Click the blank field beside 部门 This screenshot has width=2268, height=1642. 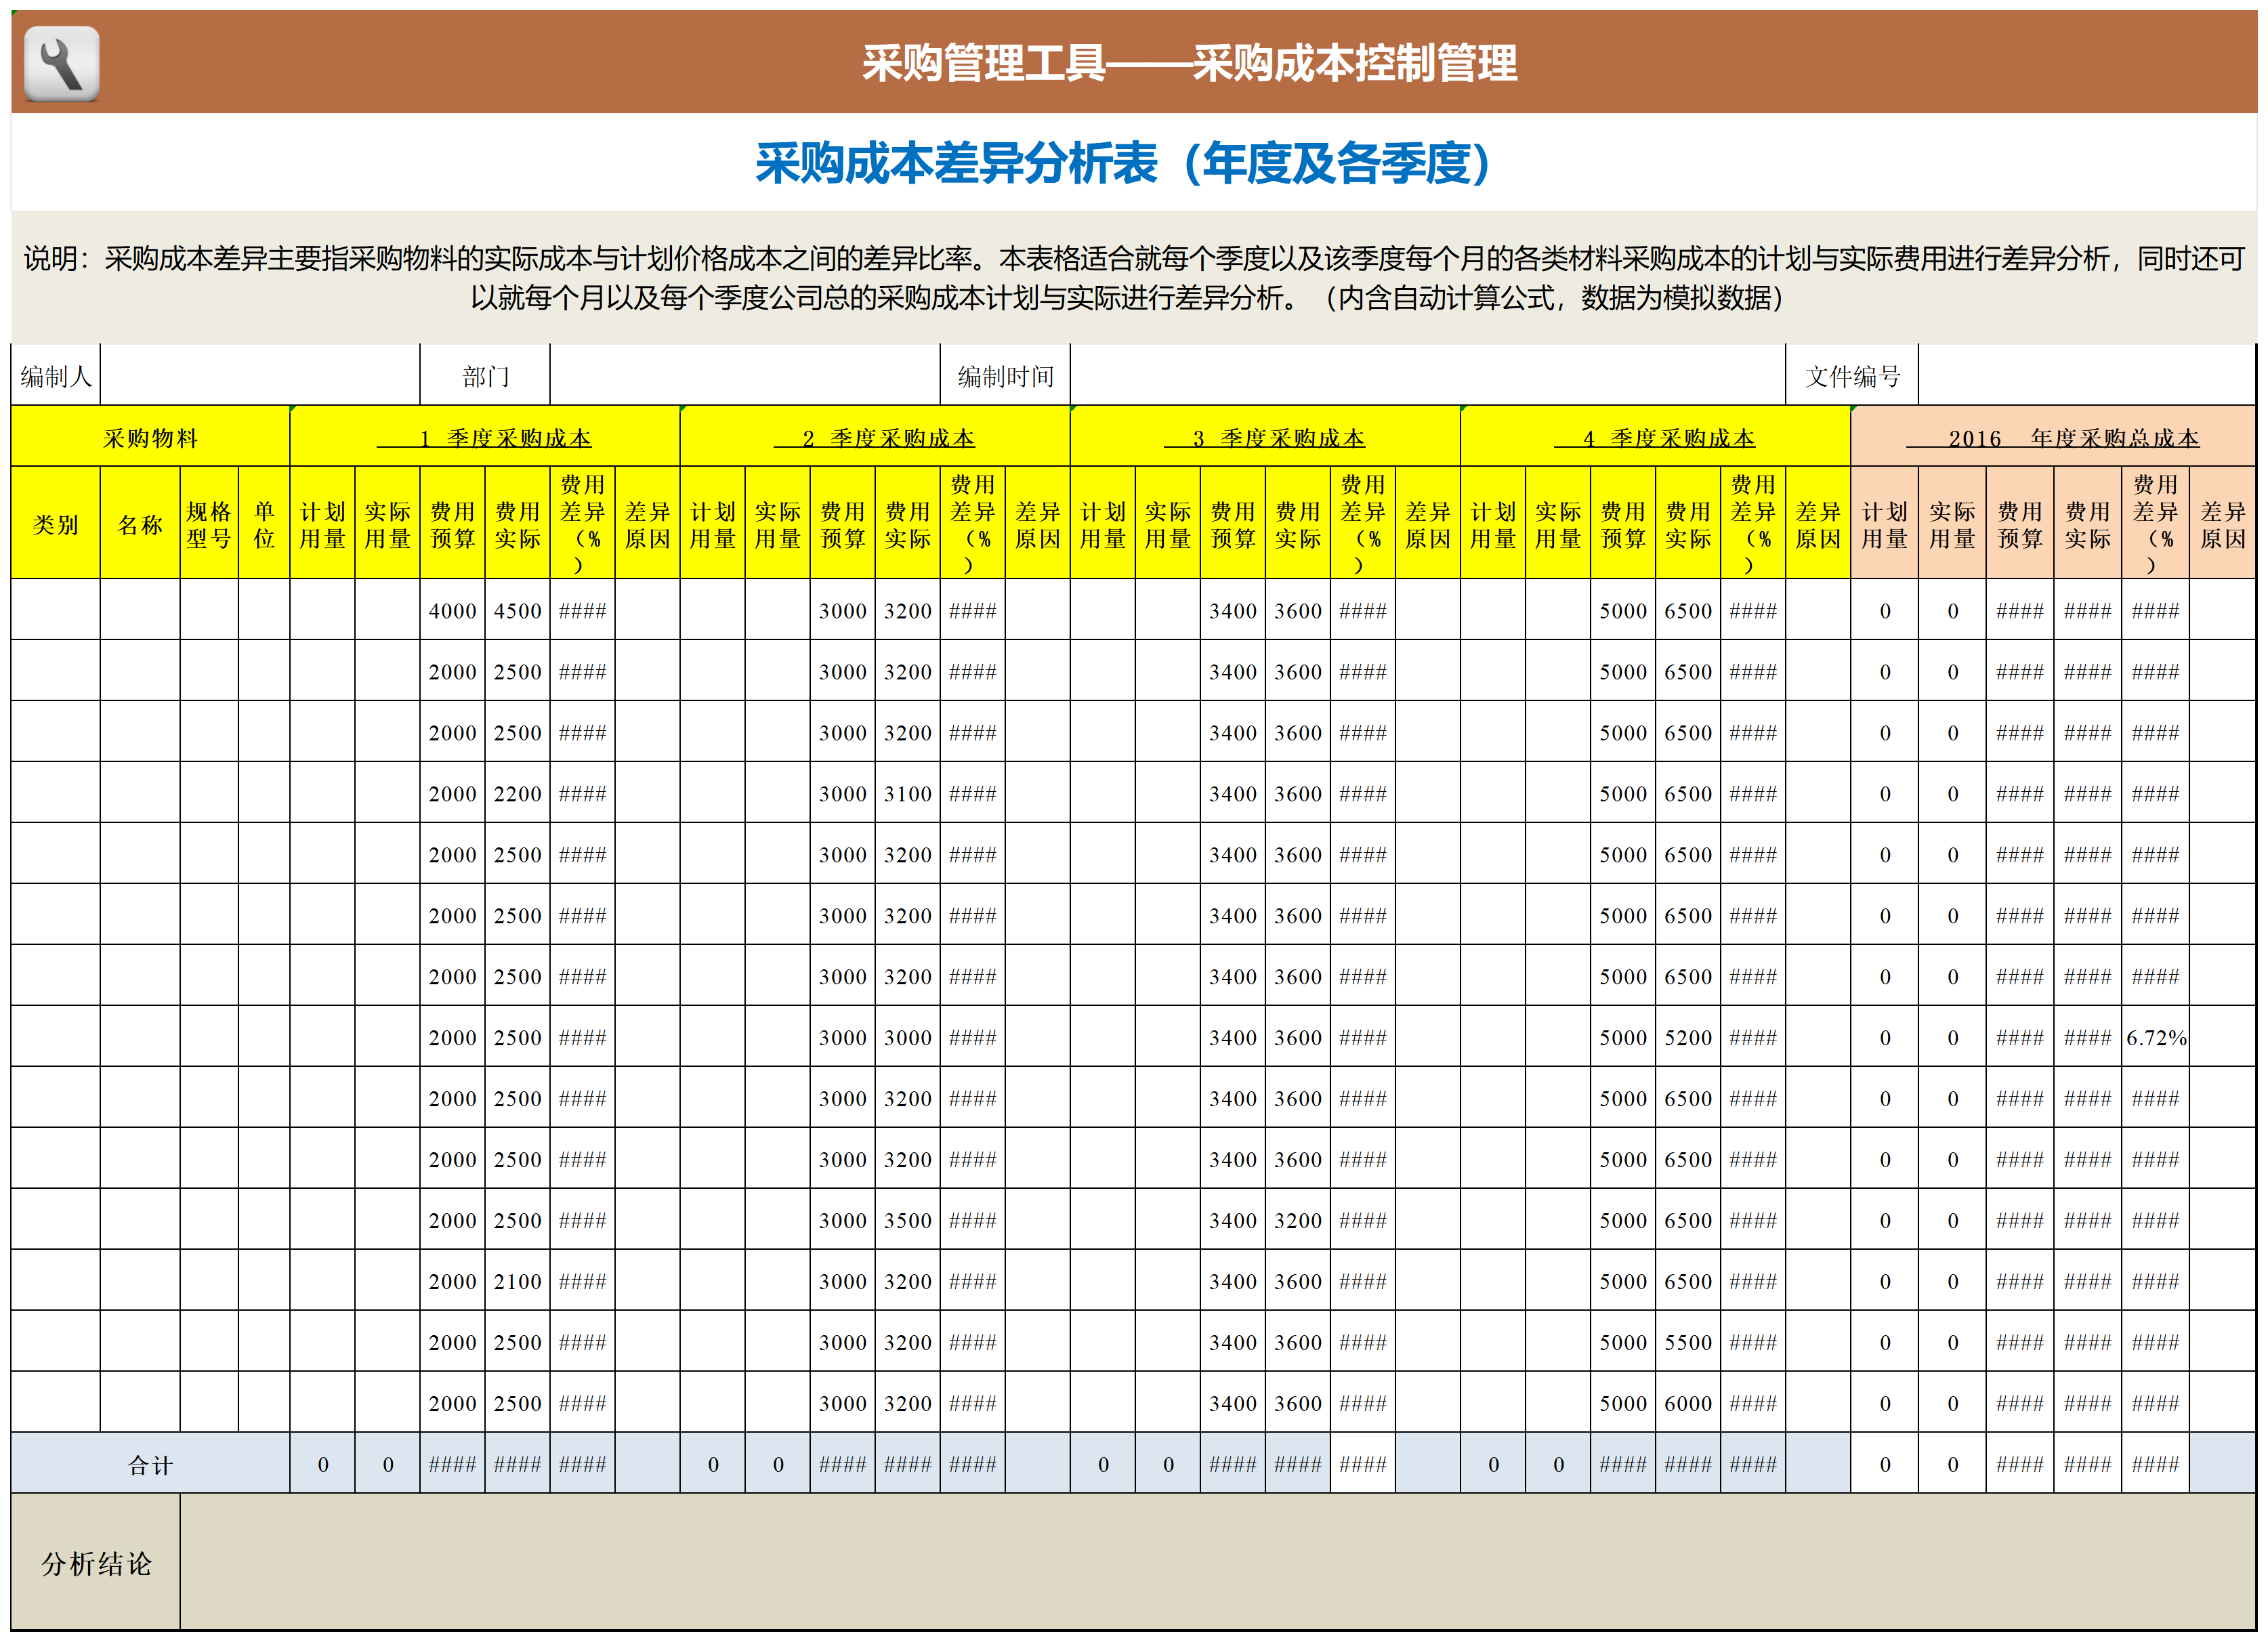(x=745, y=376)
